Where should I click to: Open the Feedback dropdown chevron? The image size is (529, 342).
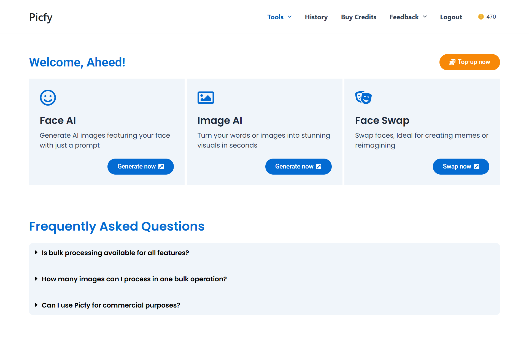click(425, 17)
